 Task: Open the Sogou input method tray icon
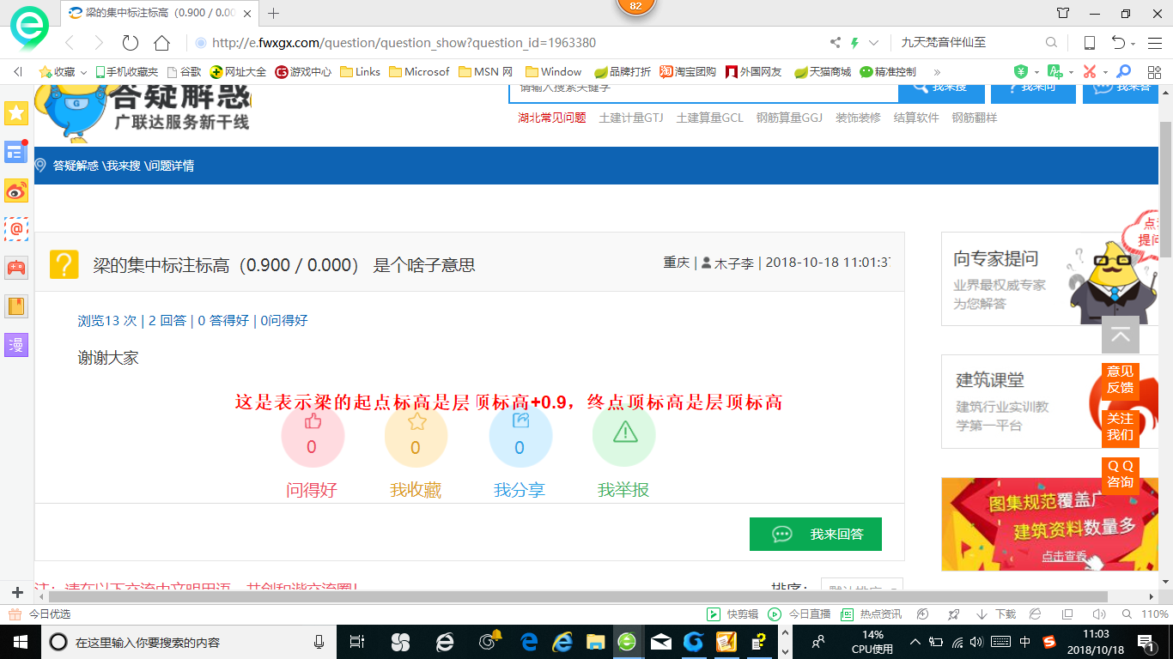pos(1049,642)
